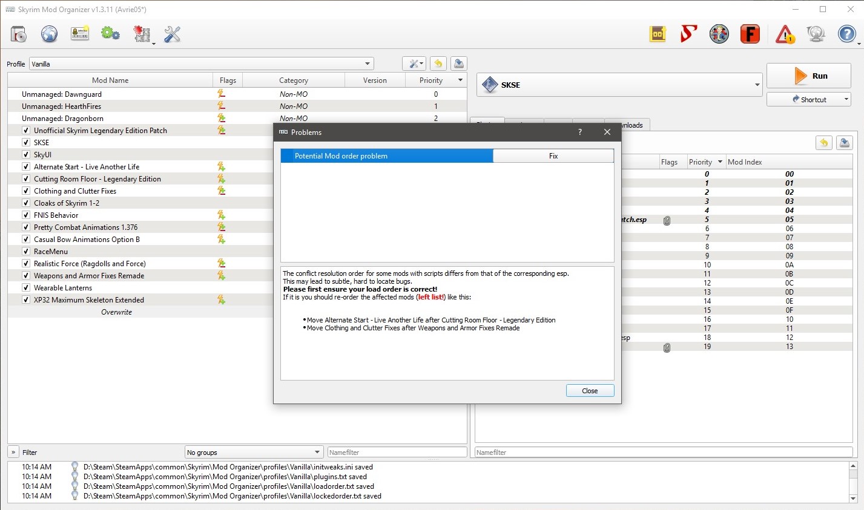Launch the red F shortcut icon
The height and width of the screenshot is (510, 864).
(x=750, y=34)
